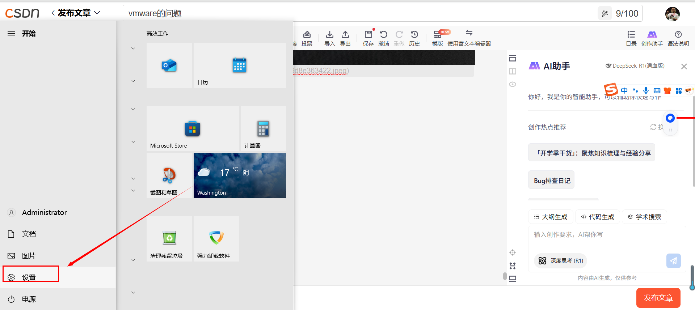Click the 大纲生成 button
This screenshot has width=695, height=310.
point(551,217)
